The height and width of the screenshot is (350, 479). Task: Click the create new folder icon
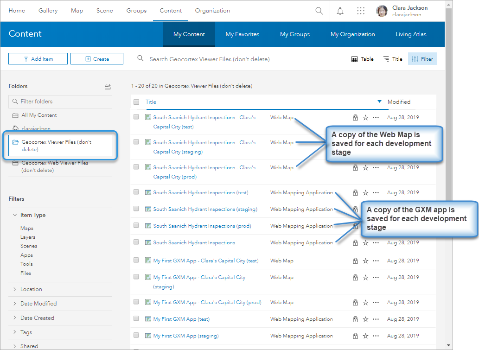pos(108,87)
